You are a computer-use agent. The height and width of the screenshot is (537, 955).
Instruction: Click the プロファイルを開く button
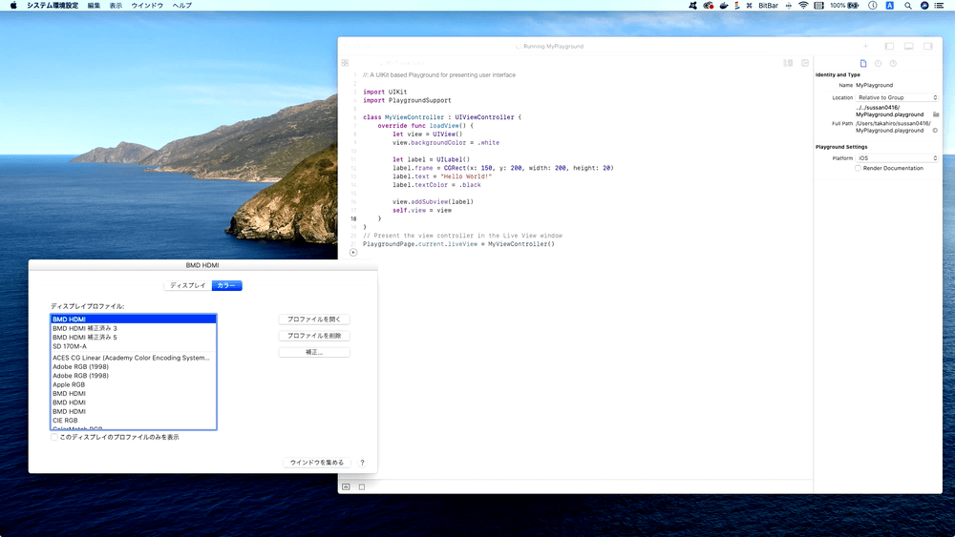314,320
